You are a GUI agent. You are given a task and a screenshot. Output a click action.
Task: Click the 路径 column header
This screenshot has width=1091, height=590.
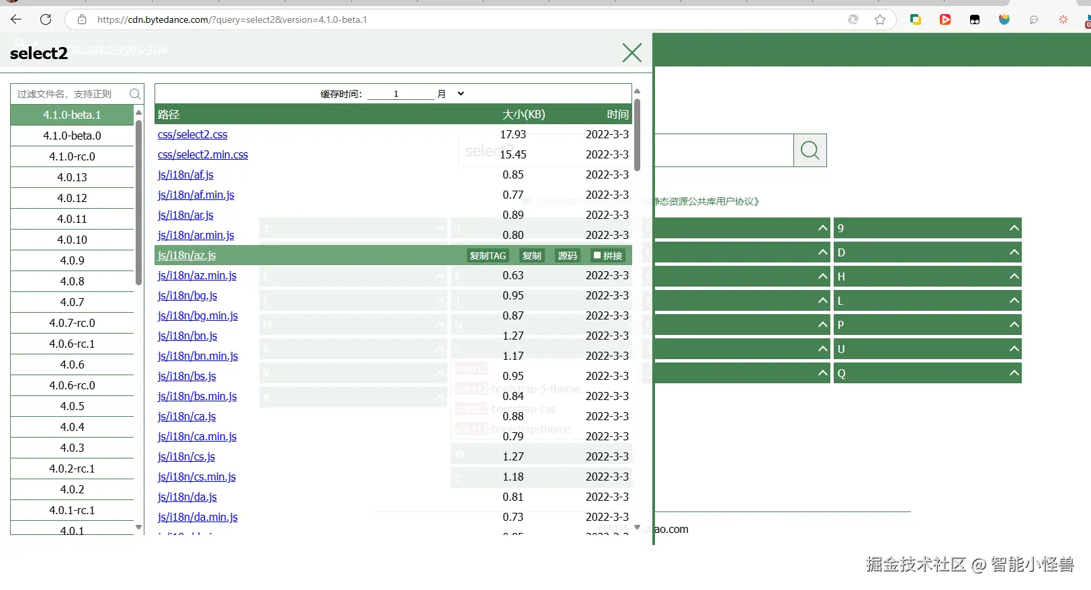(169, 114)
